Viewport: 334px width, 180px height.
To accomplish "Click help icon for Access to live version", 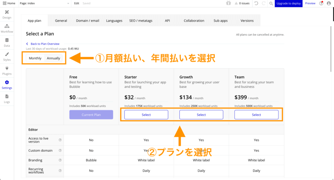I will pyautogui.click(x=60, y=140).
